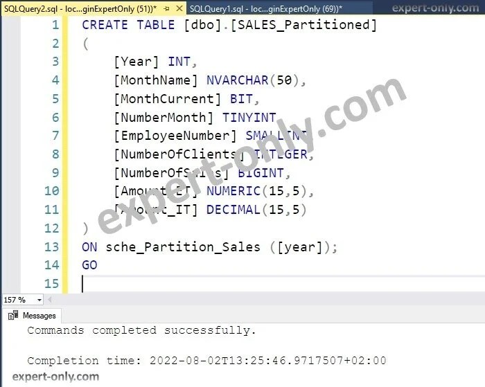Click [SALES_Partitioned] table name
Viewport: 485px width, 387px height.
click(303, 25)
